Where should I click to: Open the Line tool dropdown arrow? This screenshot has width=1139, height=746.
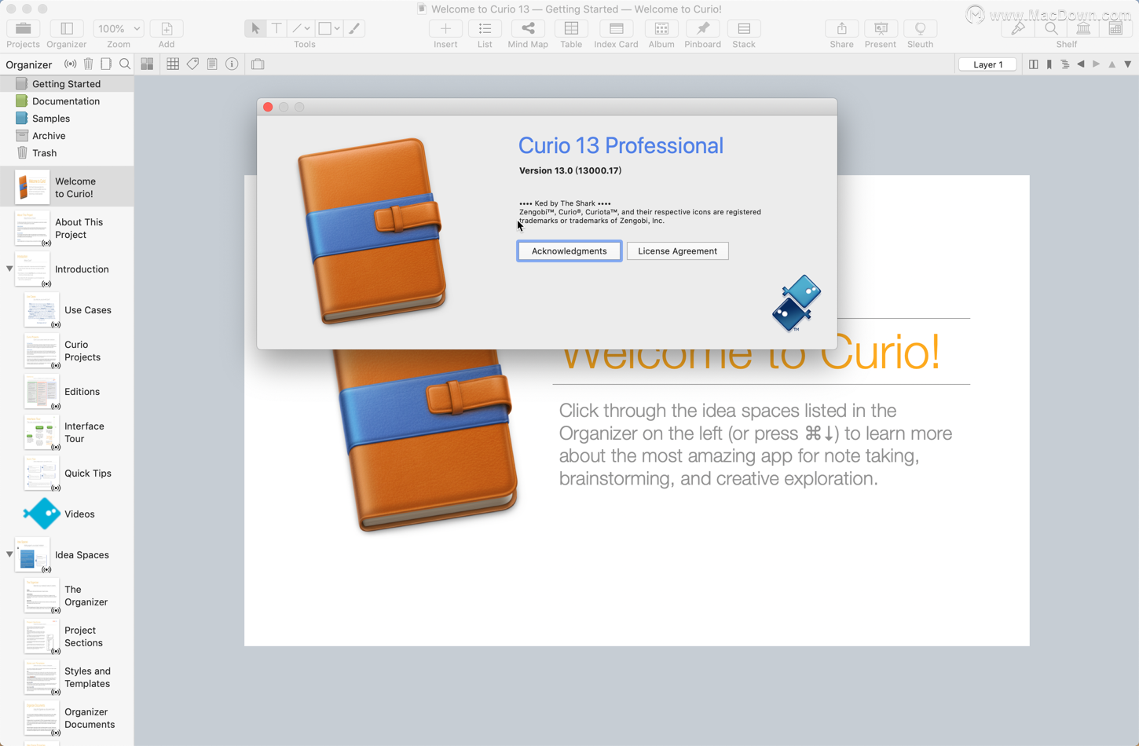pyautogui.click(x=307, y=29)
